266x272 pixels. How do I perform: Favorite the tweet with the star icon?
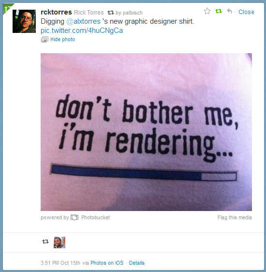click(x=207, y=11)
